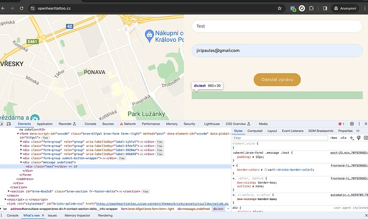Open DevTools settings gear
Screen dimensions: 368x219
pos(351,124)
